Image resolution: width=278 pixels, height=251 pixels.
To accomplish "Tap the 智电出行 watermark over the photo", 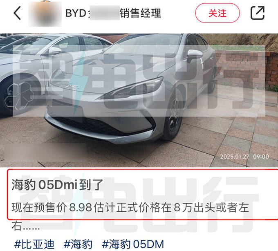I will point(139,81).
